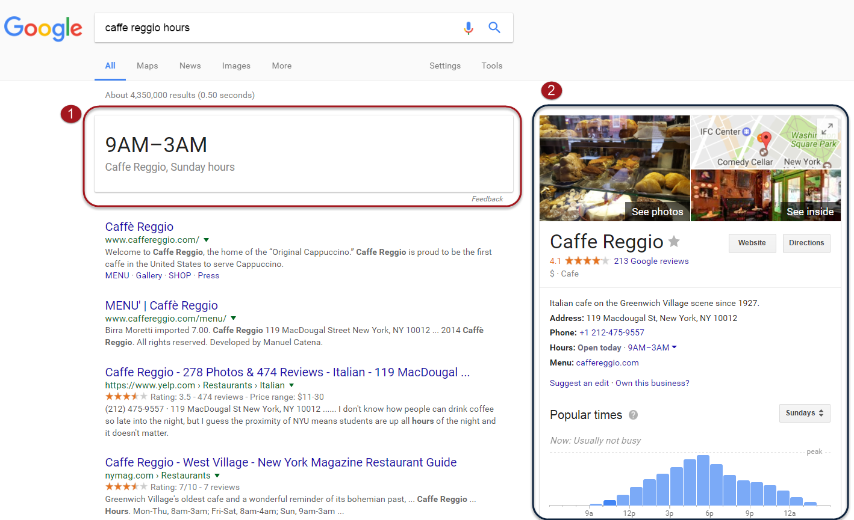Star Caffe Reggio to save it

674,242
